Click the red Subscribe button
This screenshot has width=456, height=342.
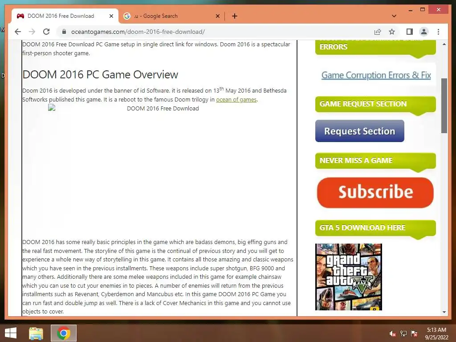coord(375,192)
